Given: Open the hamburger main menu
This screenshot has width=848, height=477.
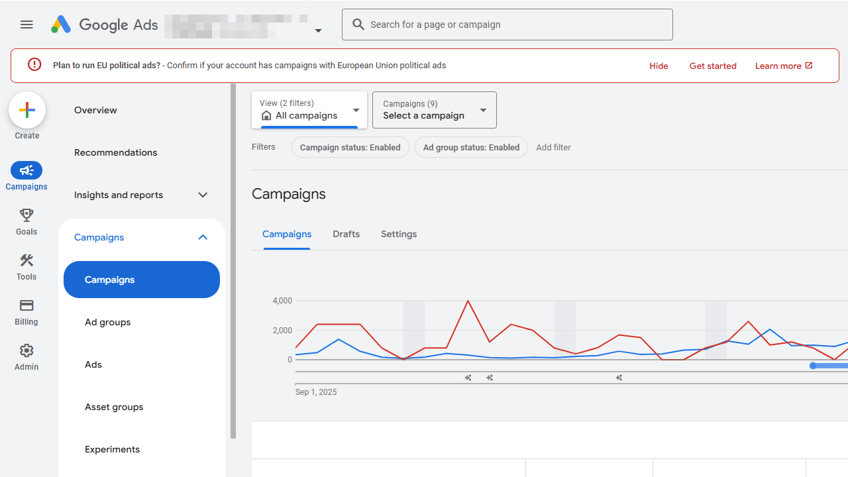Looking at the screenshot, I should 26,25.
